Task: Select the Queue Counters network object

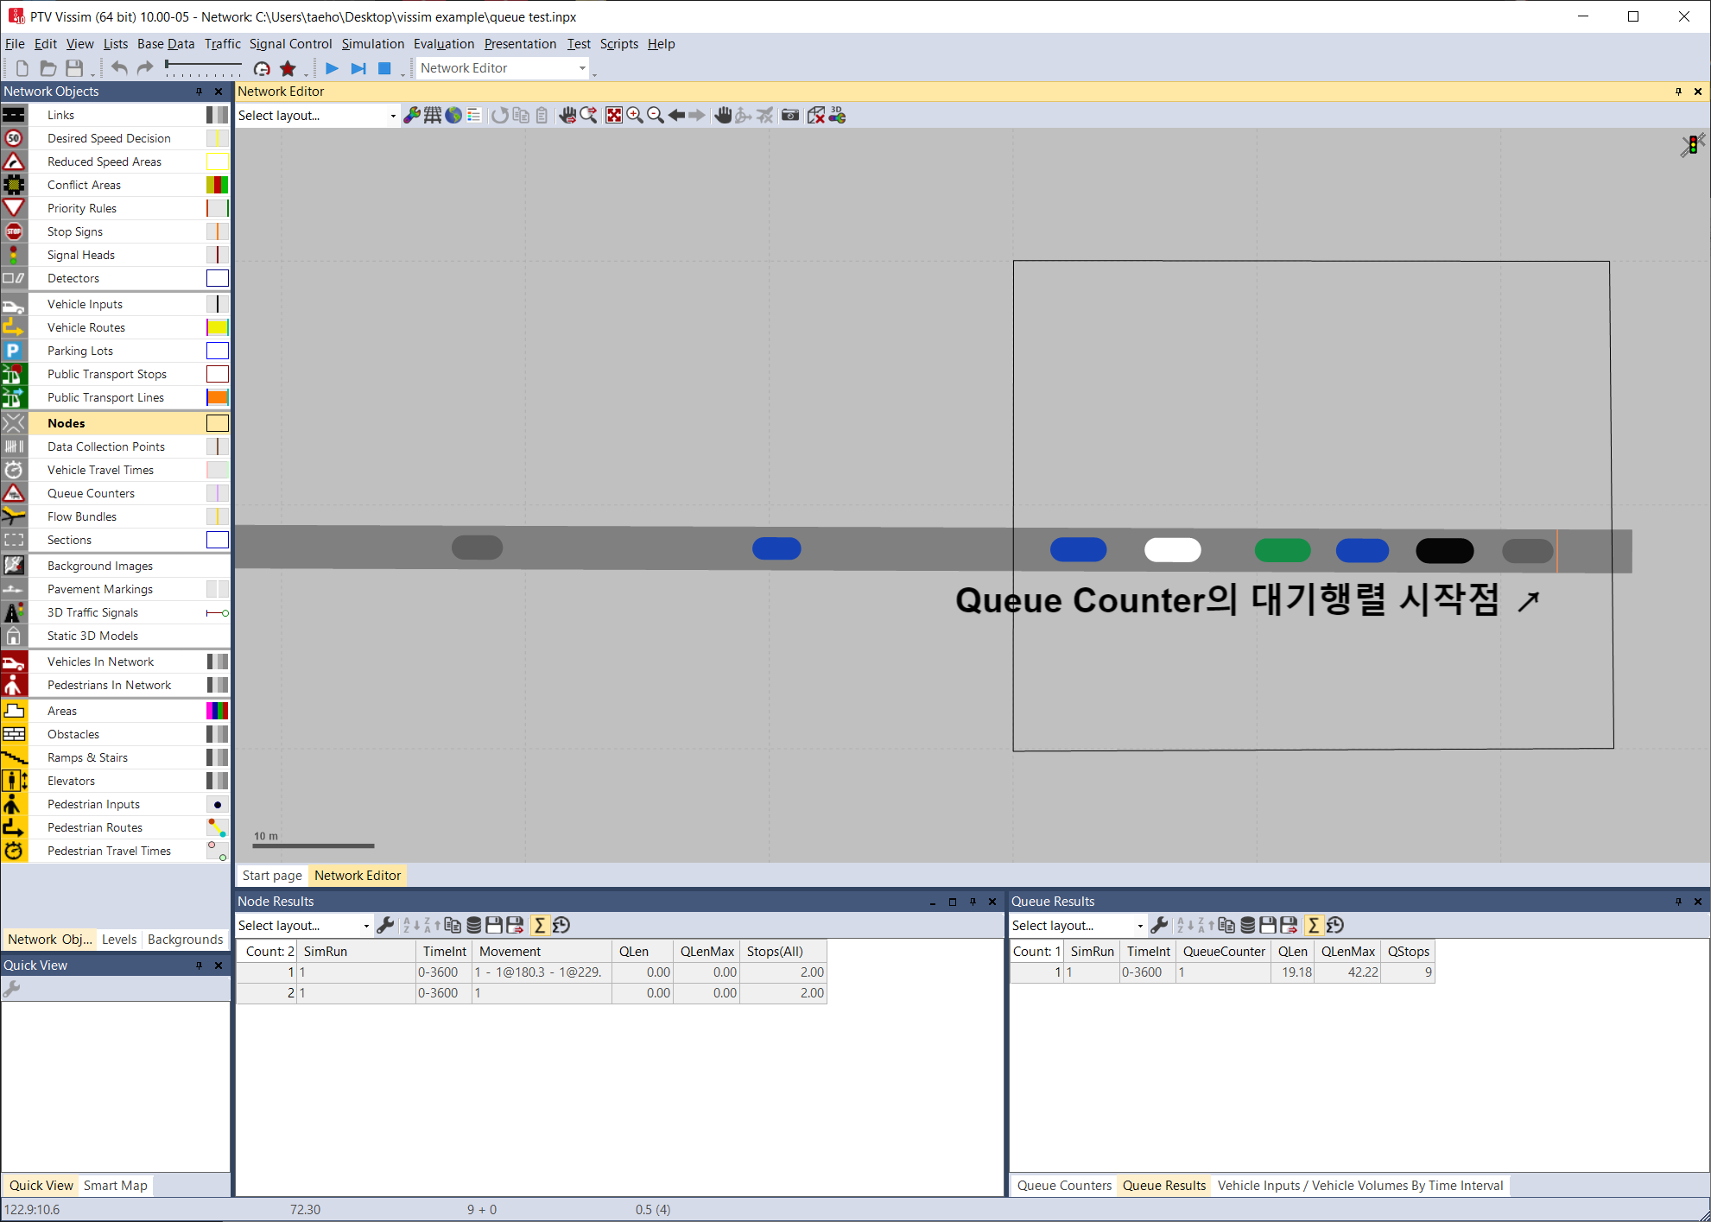Action: tap(91, 493)
